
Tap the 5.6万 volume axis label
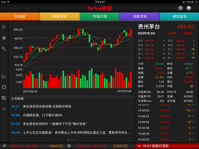(x=19, y=69)
